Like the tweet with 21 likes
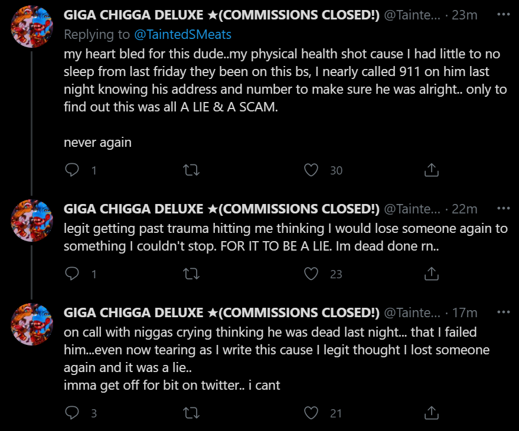The height and width of the screenshot is (431, 519). (311, 413)
